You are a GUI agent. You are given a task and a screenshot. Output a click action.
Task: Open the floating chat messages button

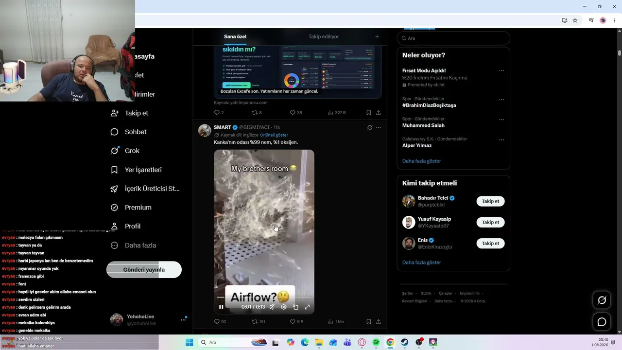(x=602, y=322)
